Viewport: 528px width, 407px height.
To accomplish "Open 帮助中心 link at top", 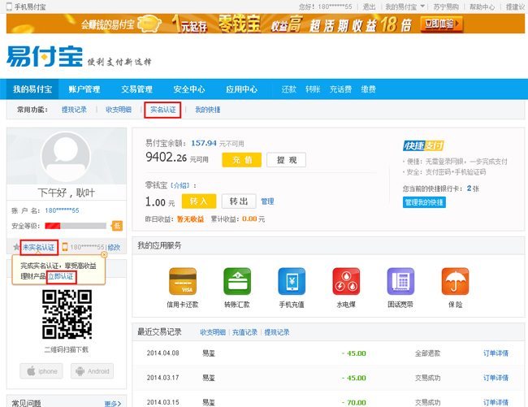I will click(x=483, y=6).
